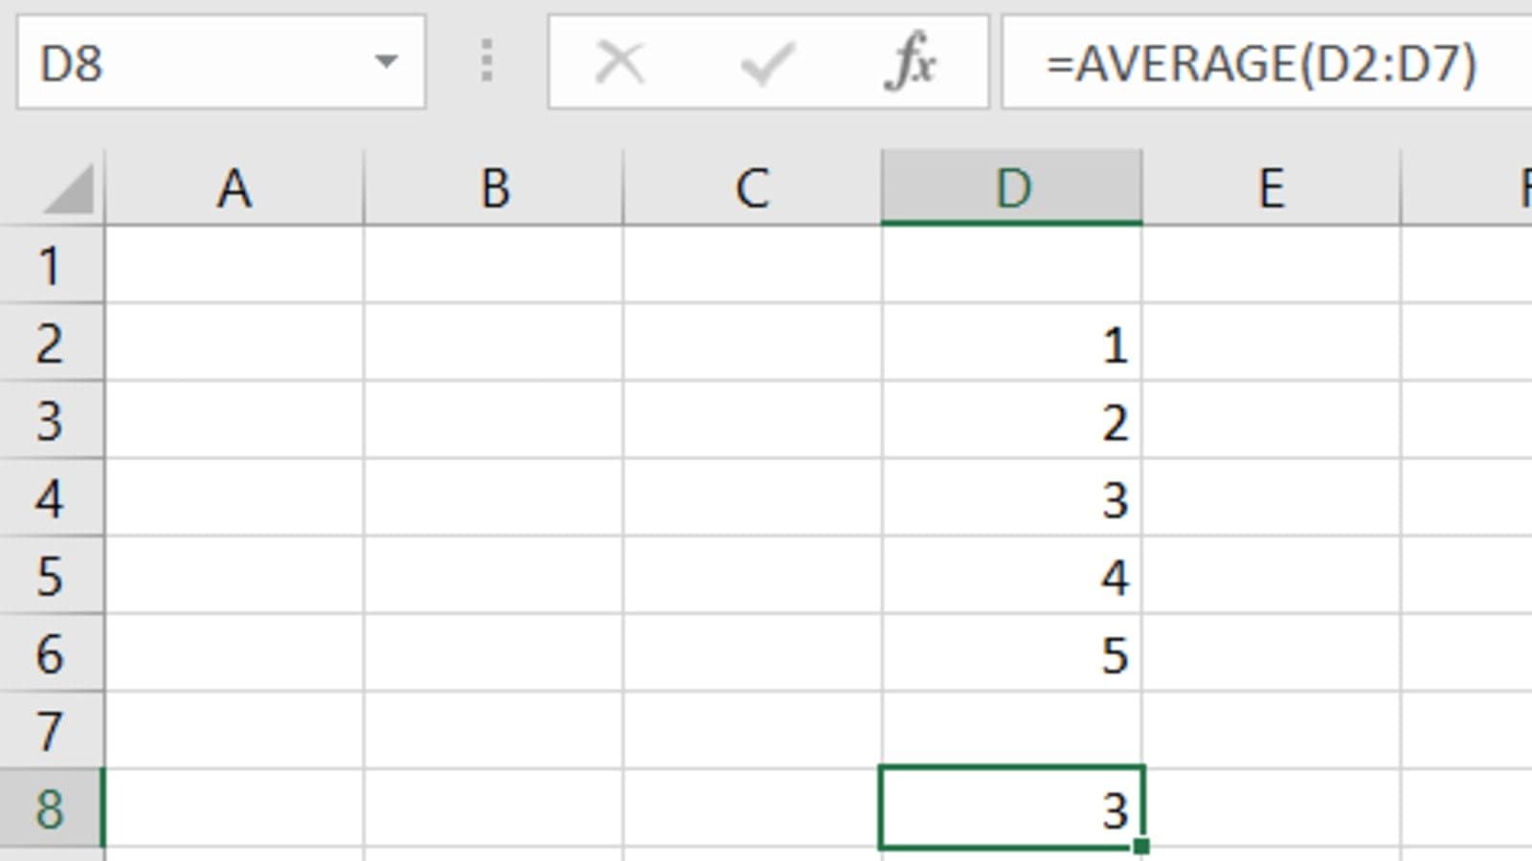
Task: Select column B header
Action: 494,188
